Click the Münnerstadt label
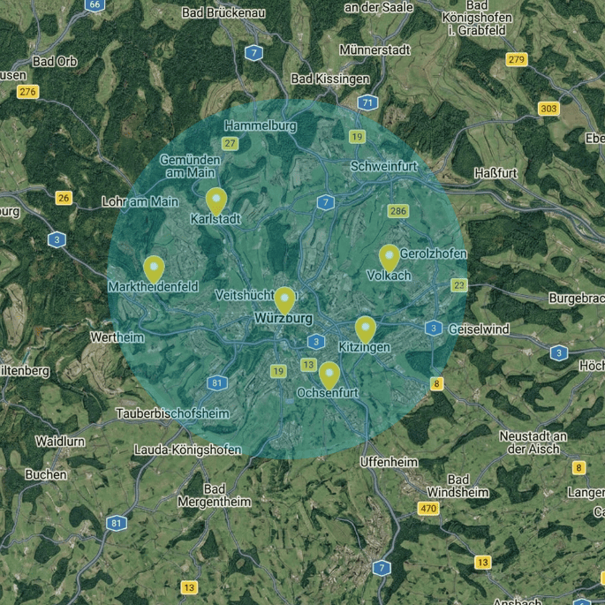605x605 pixels. coord(375,50)
